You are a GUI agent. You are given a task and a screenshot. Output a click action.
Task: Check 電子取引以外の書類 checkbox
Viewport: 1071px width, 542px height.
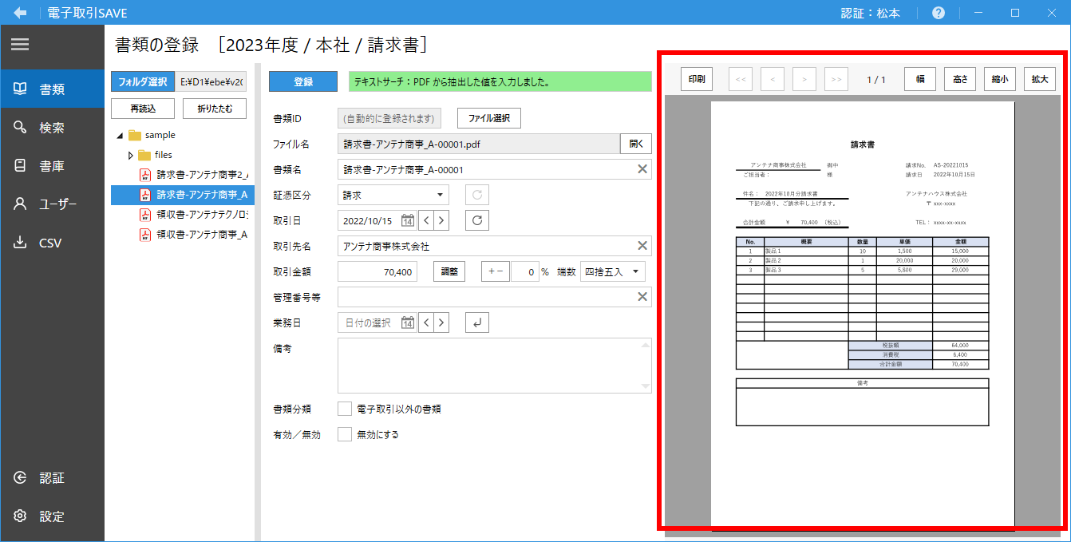pos(345,409)
